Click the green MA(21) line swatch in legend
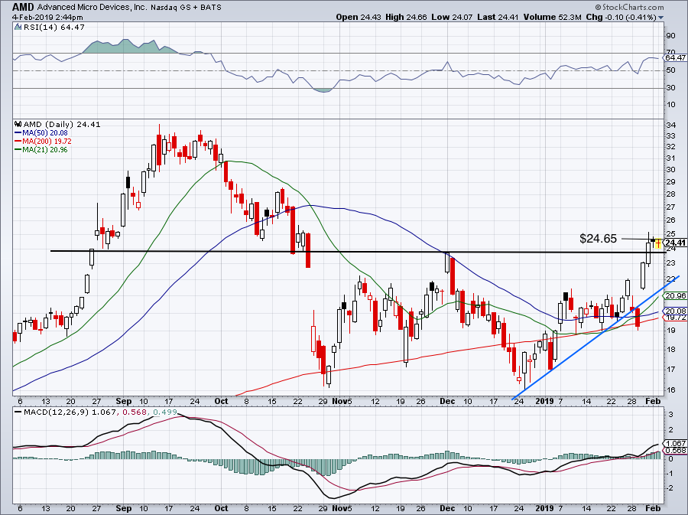688x515 pixels. (x=18, y=150)
